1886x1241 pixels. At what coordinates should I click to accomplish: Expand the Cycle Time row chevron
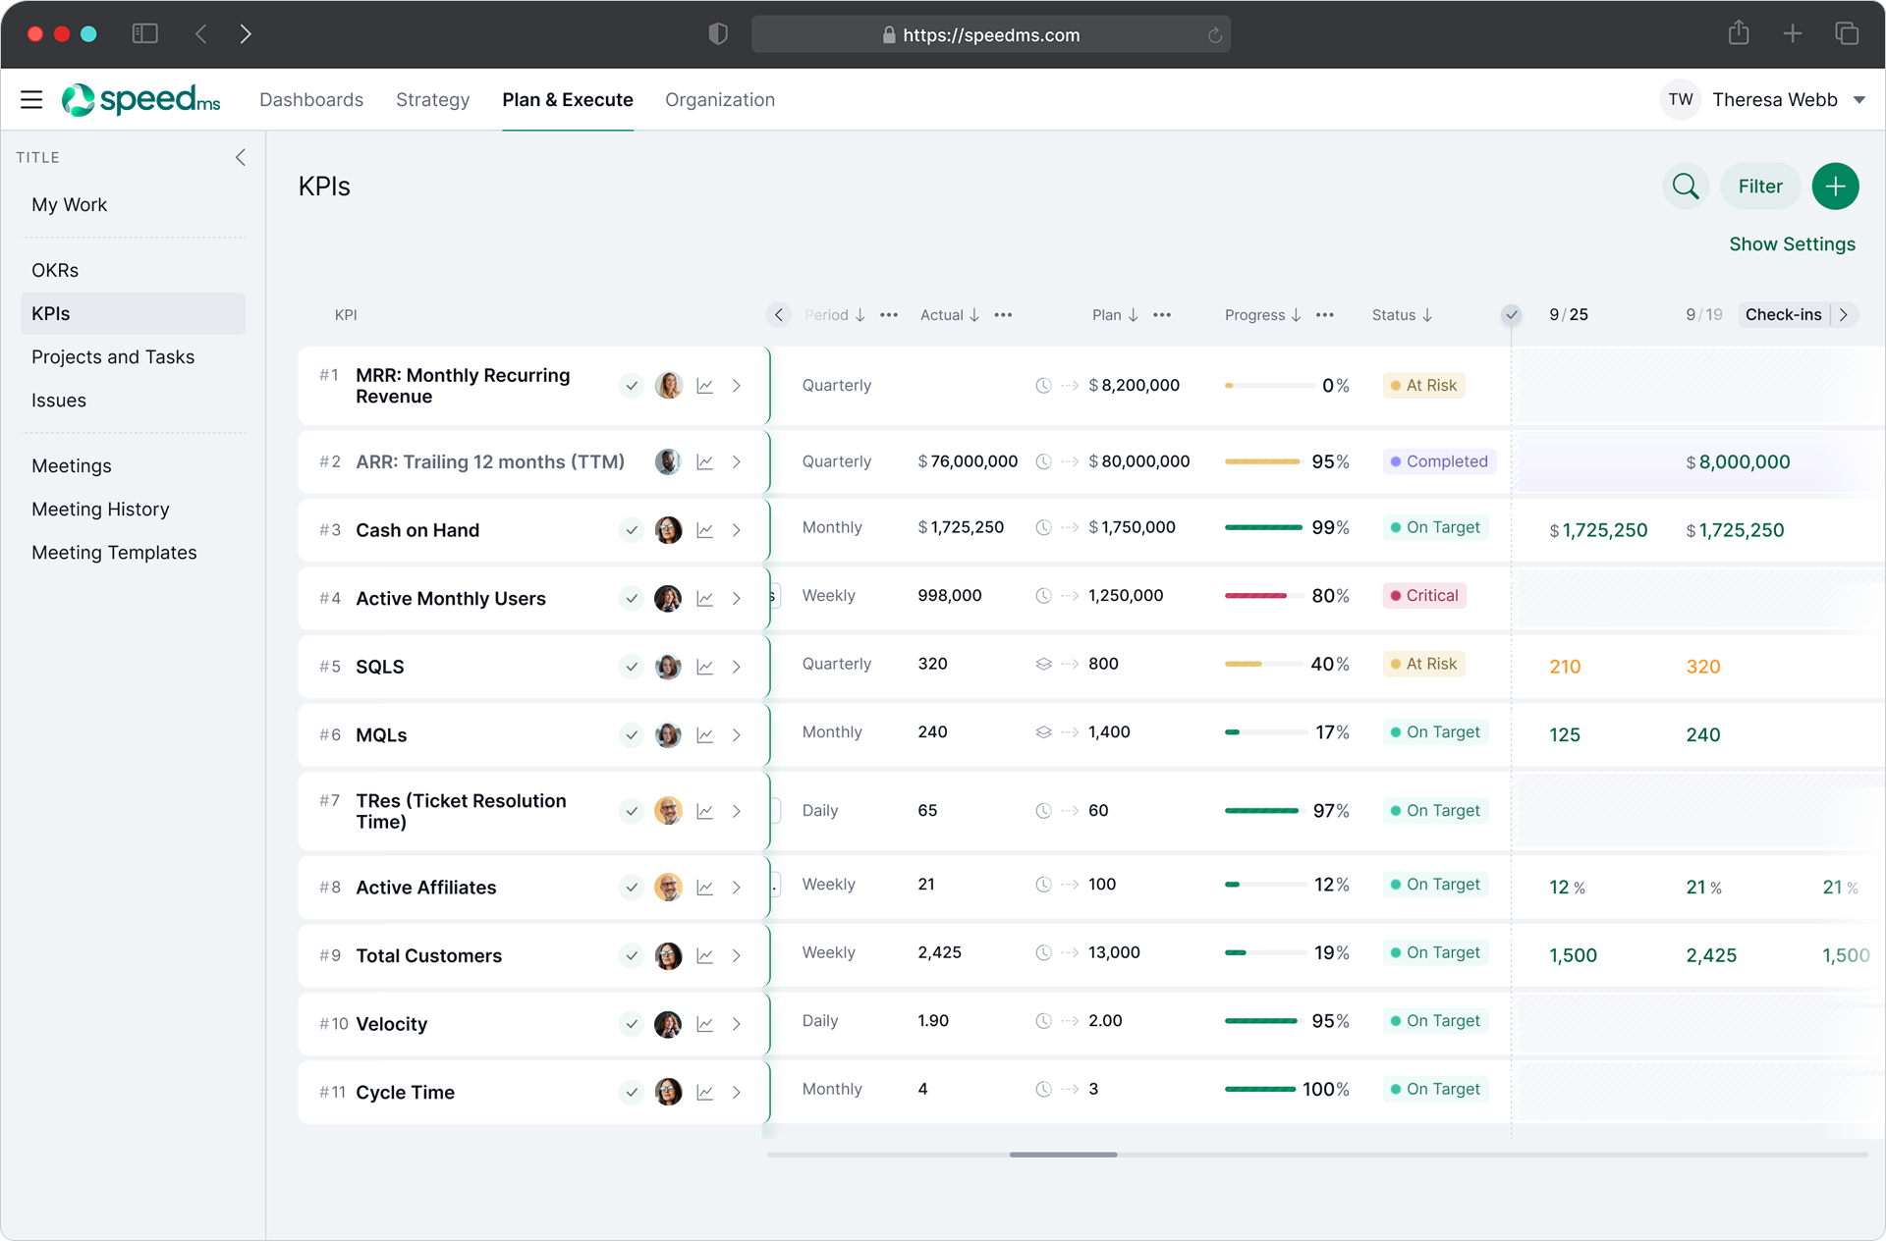(737, 1093)
